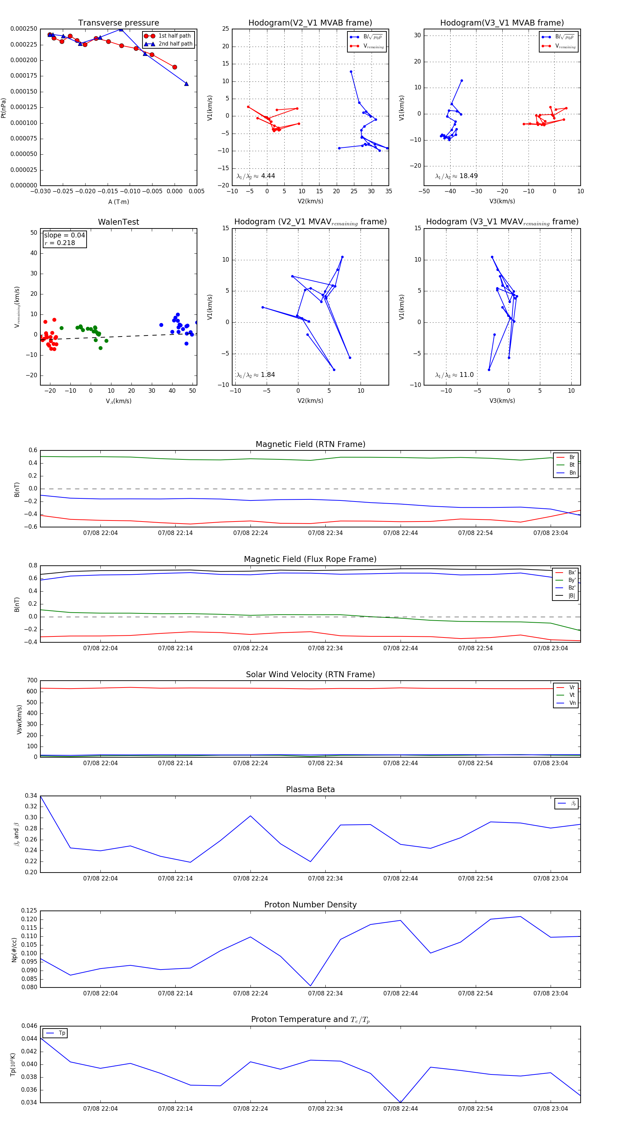Click the 'βp and β' y-axis label

16,834
